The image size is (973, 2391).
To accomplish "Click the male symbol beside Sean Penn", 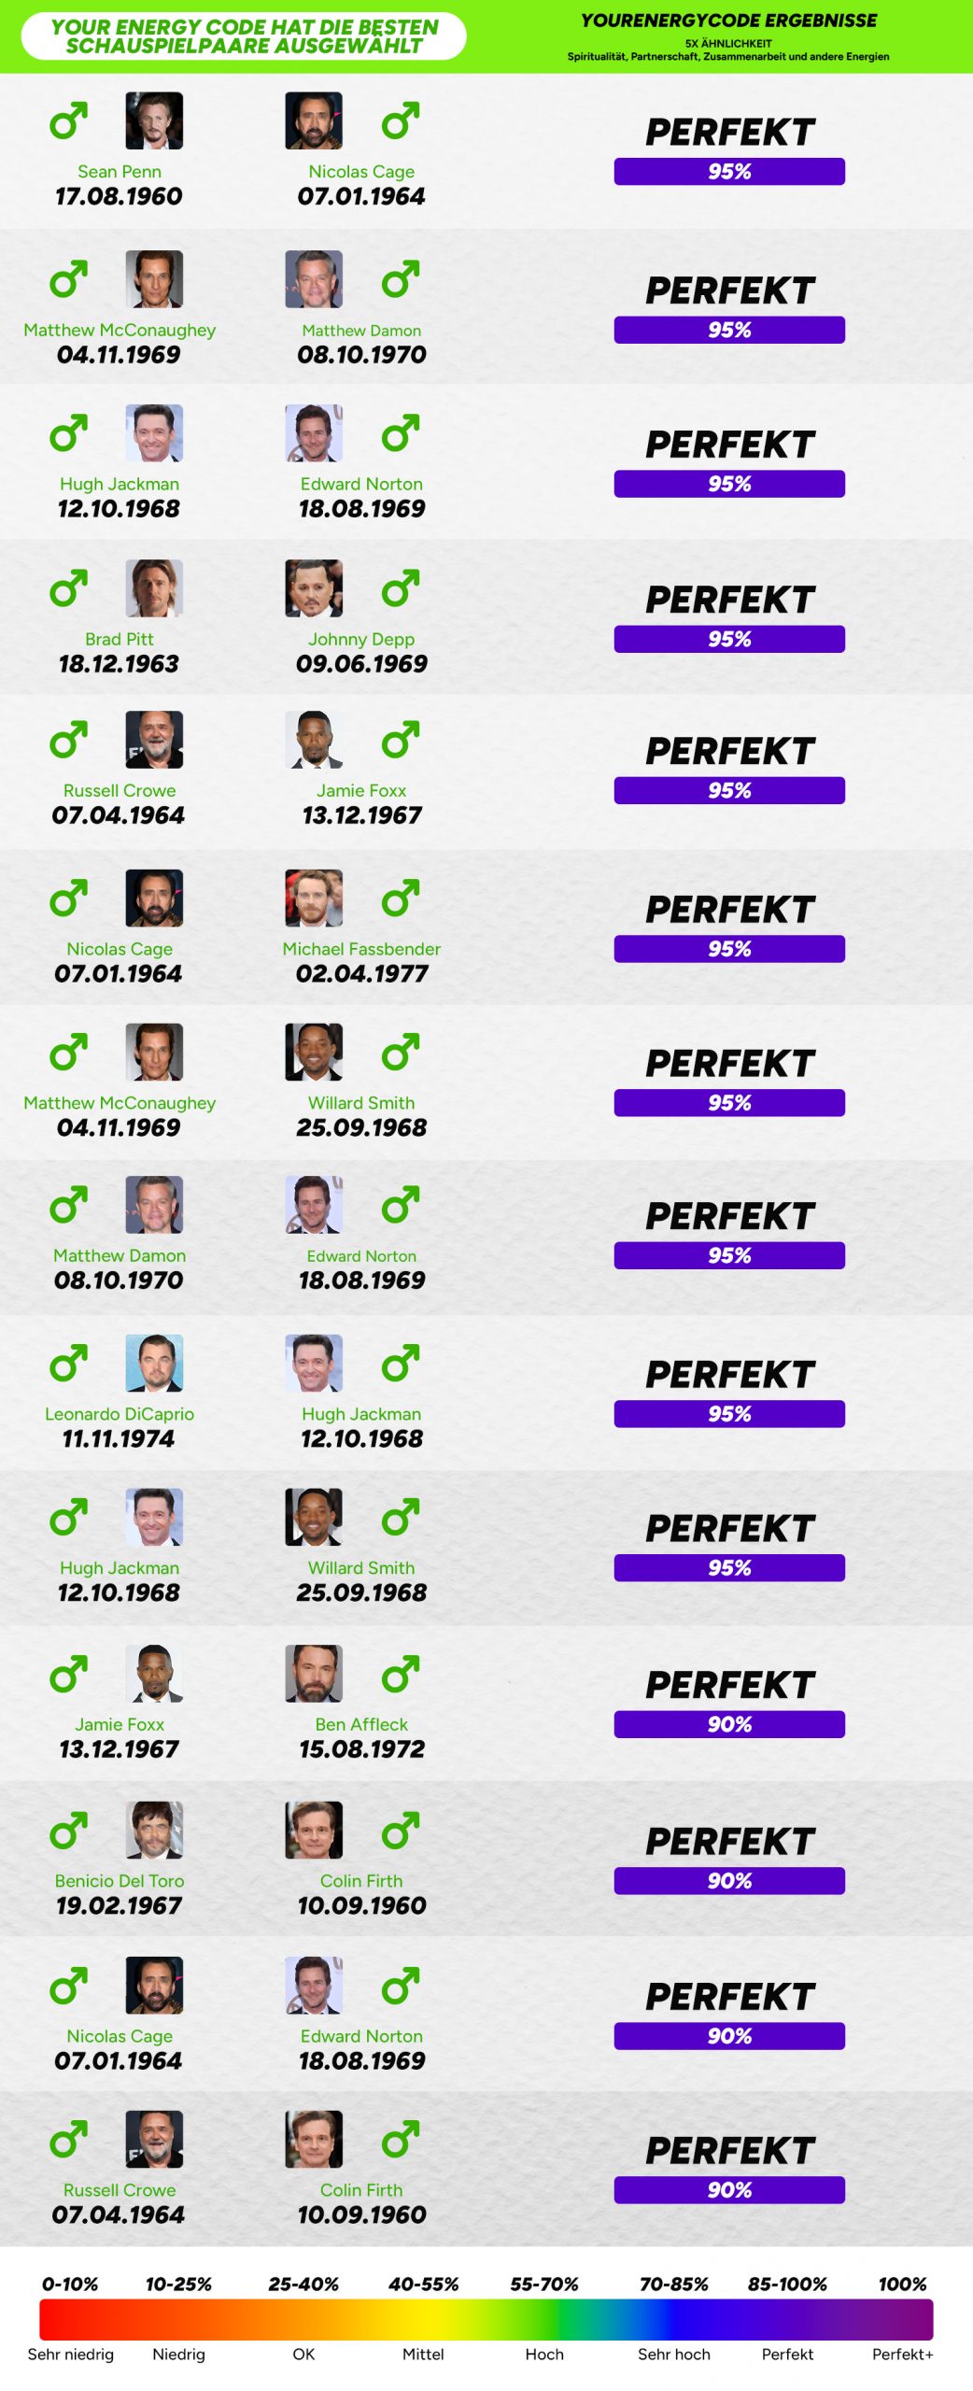I will (68, 120).
